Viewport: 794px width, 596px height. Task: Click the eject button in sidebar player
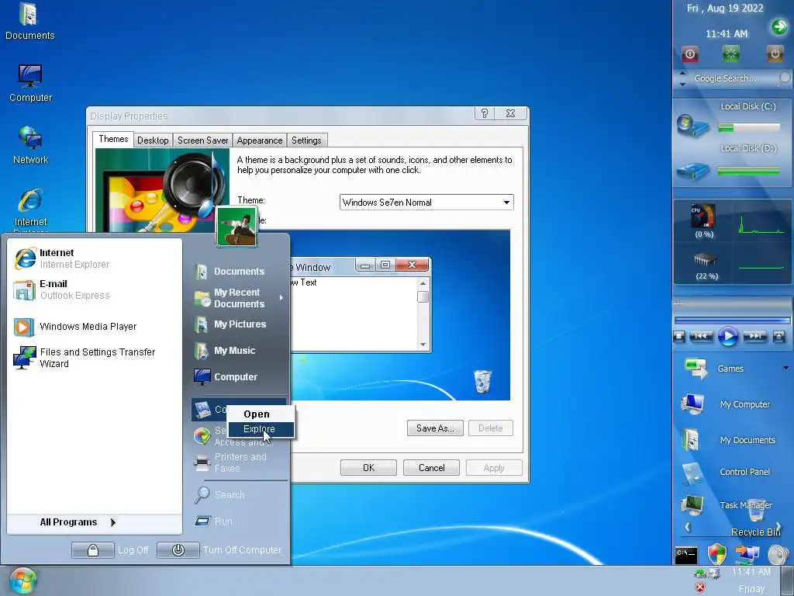[x=778, y=336]
